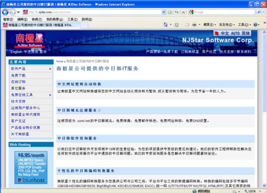Open the 我的最愛(A) menu

tap(55, 19)
